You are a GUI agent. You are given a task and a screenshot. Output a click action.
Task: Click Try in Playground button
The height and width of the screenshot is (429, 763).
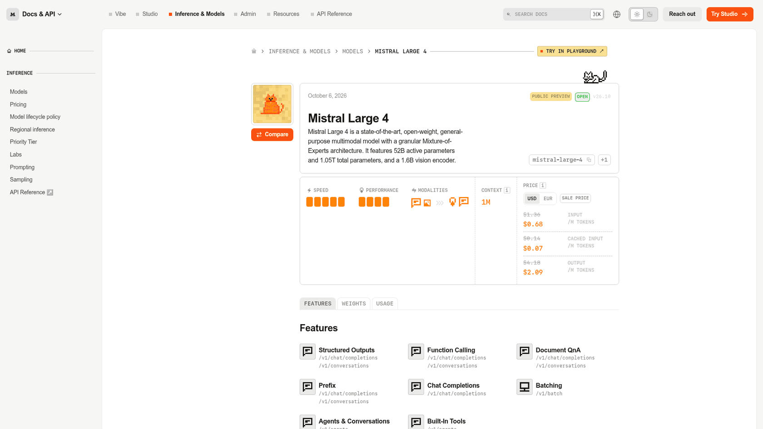pyautogui.click(x=572, y=51)
